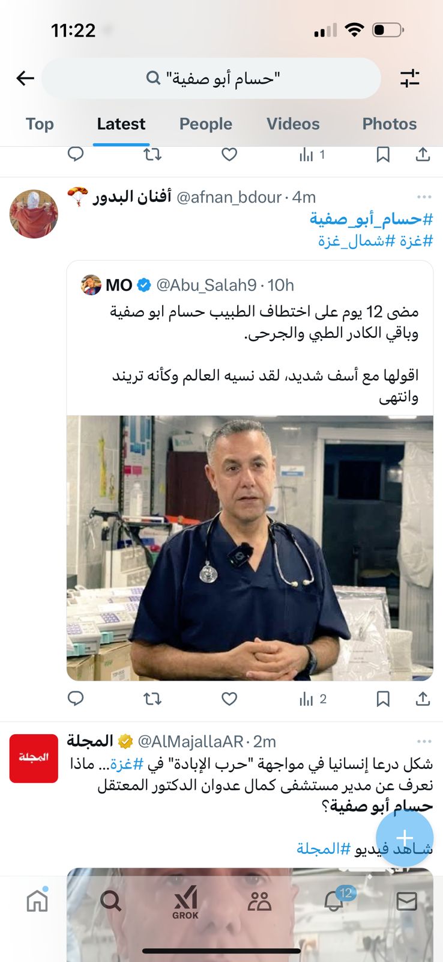Open Communities tab in bottom bar
This screenshot has height=962, width=443.
pos(259,901)
